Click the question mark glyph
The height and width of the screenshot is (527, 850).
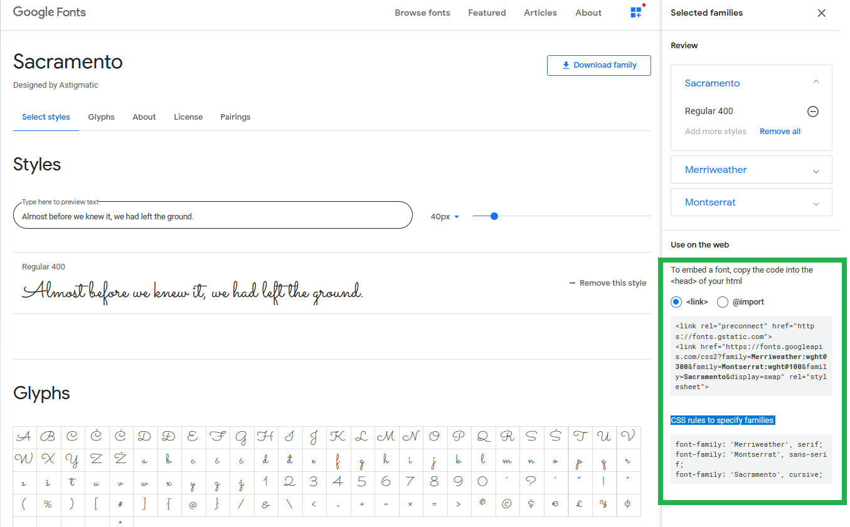[x=531, y=482]
